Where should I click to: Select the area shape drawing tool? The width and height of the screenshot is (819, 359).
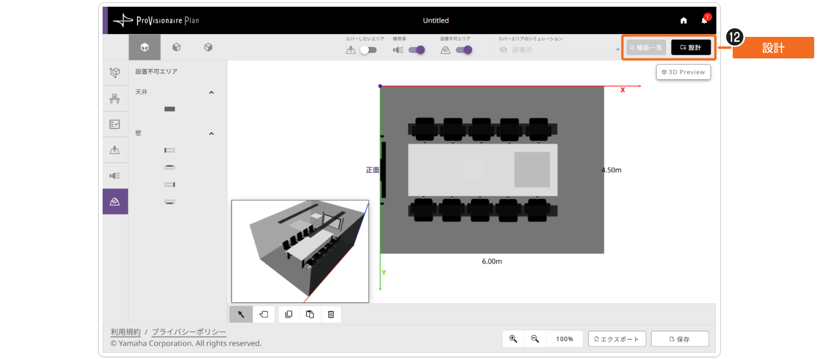click(x=264, y=314)
